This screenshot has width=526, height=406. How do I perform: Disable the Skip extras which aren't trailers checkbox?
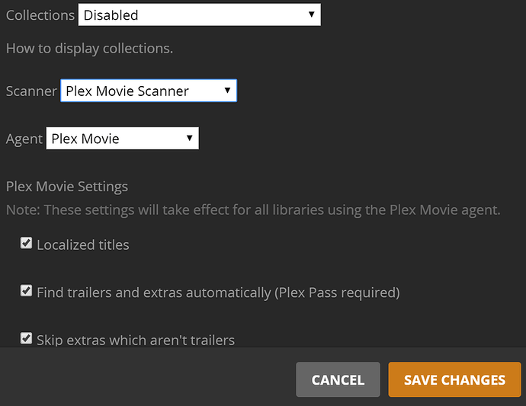click(x=27, y=338)
